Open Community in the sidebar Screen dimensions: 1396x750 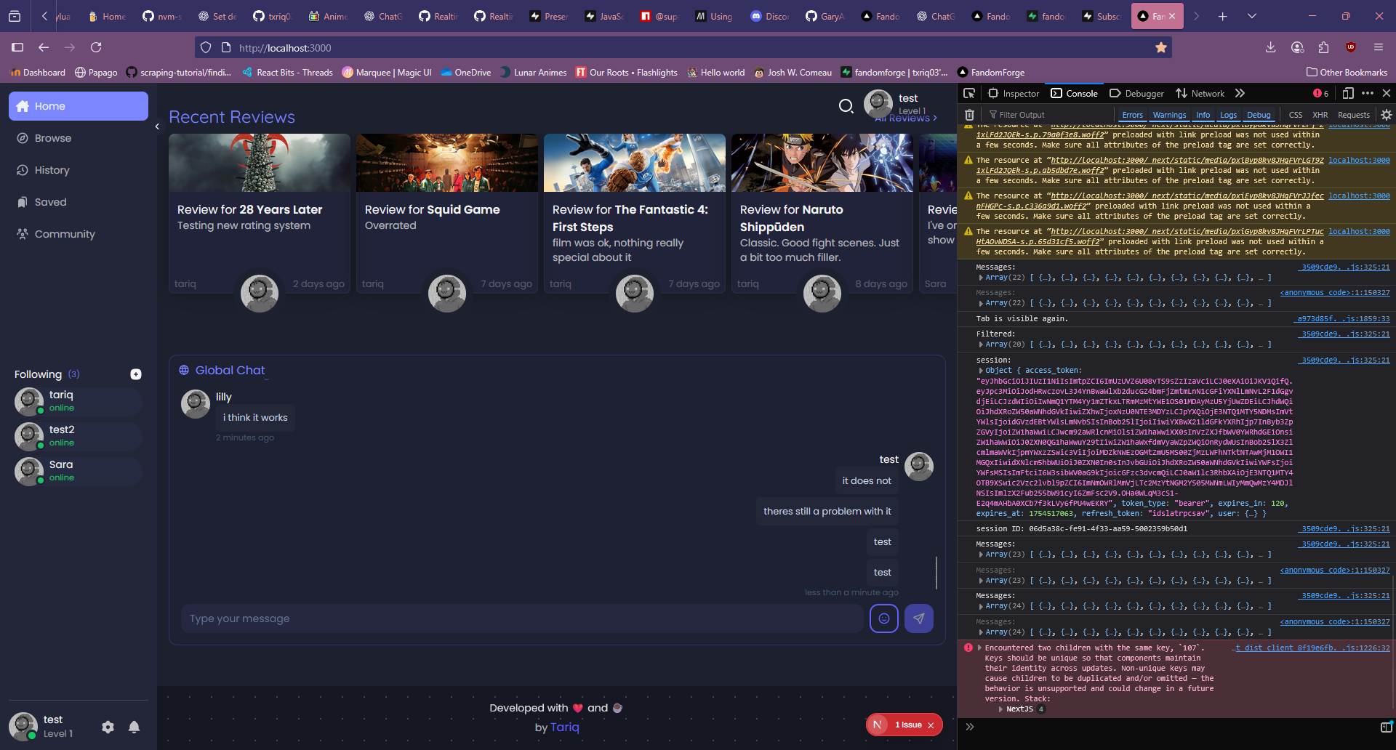tap(79, 234)
